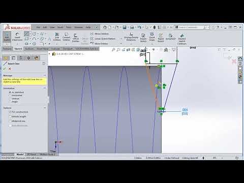Click the Home icon in top toolbar
Viewport: 244px width, 183px height.
point(105,27)
